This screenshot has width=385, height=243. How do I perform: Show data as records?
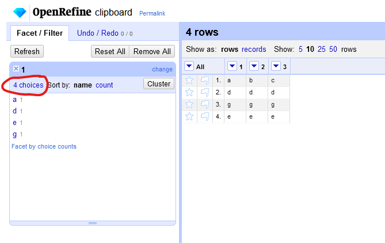pyautogui.click(x=254, y=49)
